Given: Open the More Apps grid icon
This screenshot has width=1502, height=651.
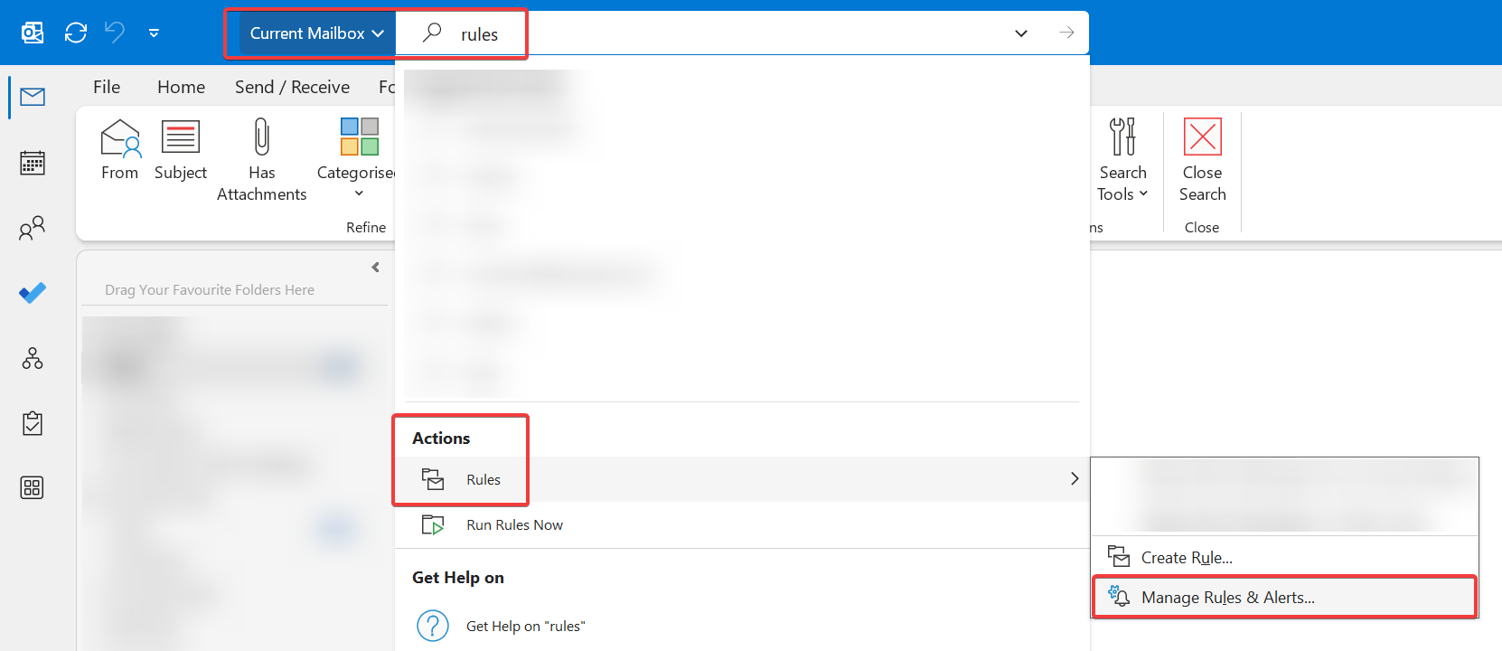Looking at the screenshot, I should pyautogui.click(x=33, y=488).
